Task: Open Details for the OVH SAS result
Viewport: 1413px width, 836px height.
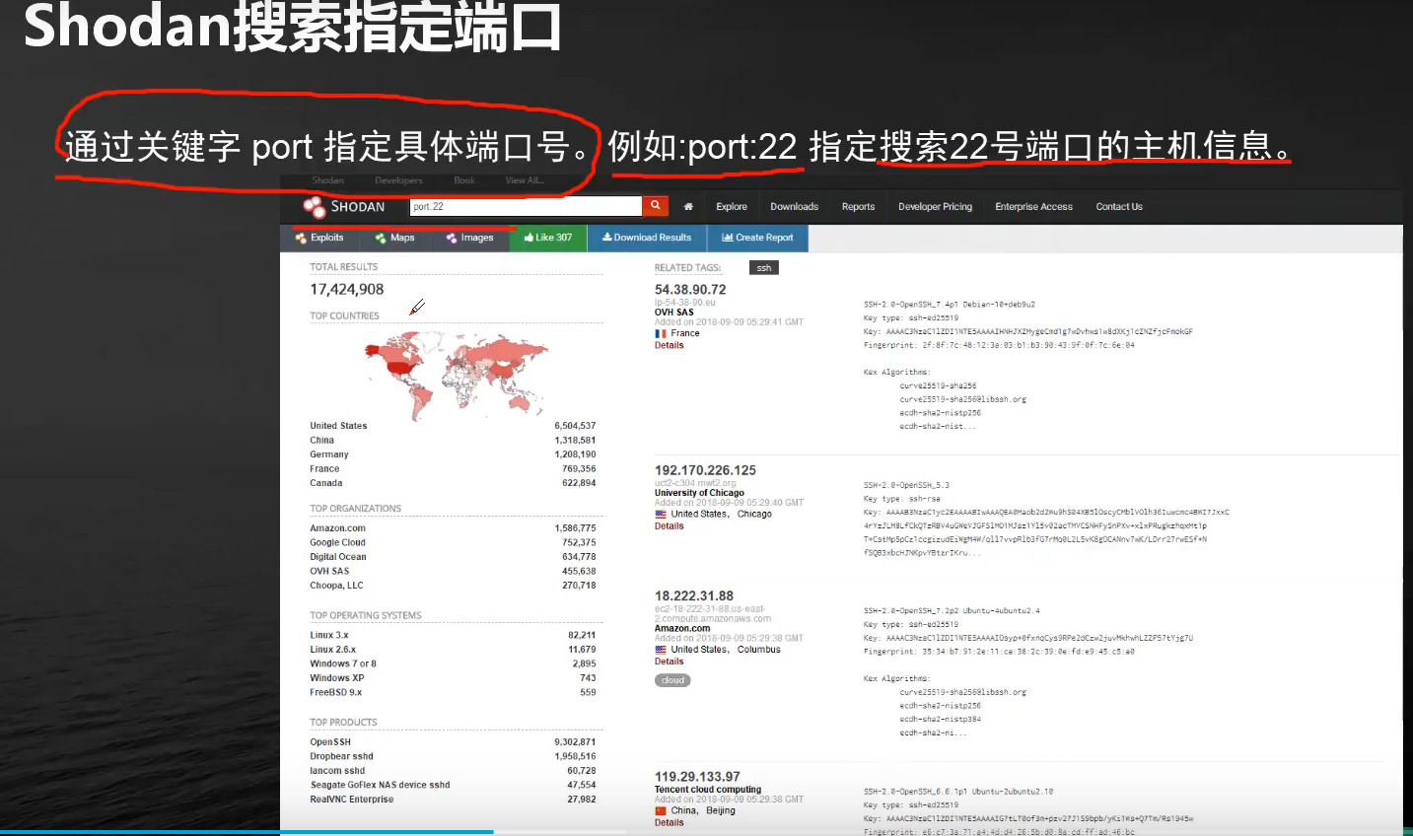Action: point(670,346)
